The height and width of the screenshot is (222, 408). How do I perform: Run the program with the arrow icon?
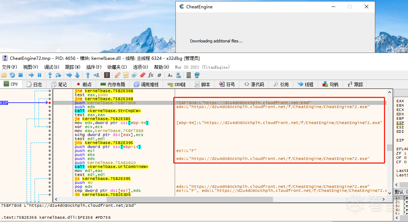point(31,75)
